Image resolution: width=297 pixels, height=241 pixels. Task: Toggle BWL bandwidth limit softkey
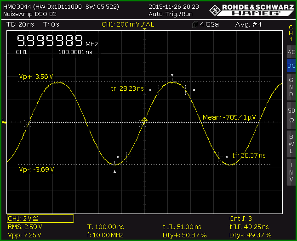291,144
